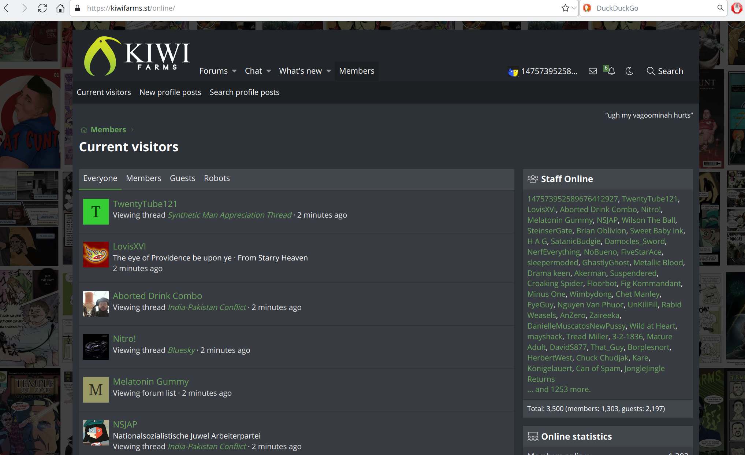
Task: Open NSJAP username in visitor list
Action: coord(125,425)
